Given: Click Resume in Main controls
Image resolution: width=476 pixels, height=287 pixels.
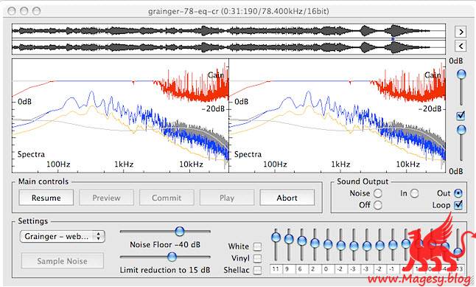Looking at the screenshot, I should point(46,198).
